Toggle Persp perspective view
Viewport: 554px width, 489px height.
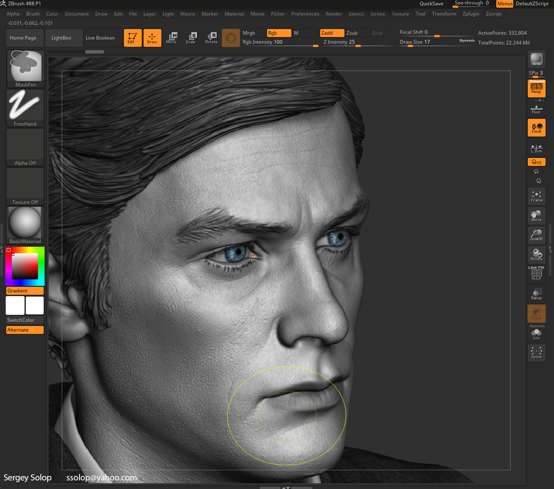click(536, 88)
